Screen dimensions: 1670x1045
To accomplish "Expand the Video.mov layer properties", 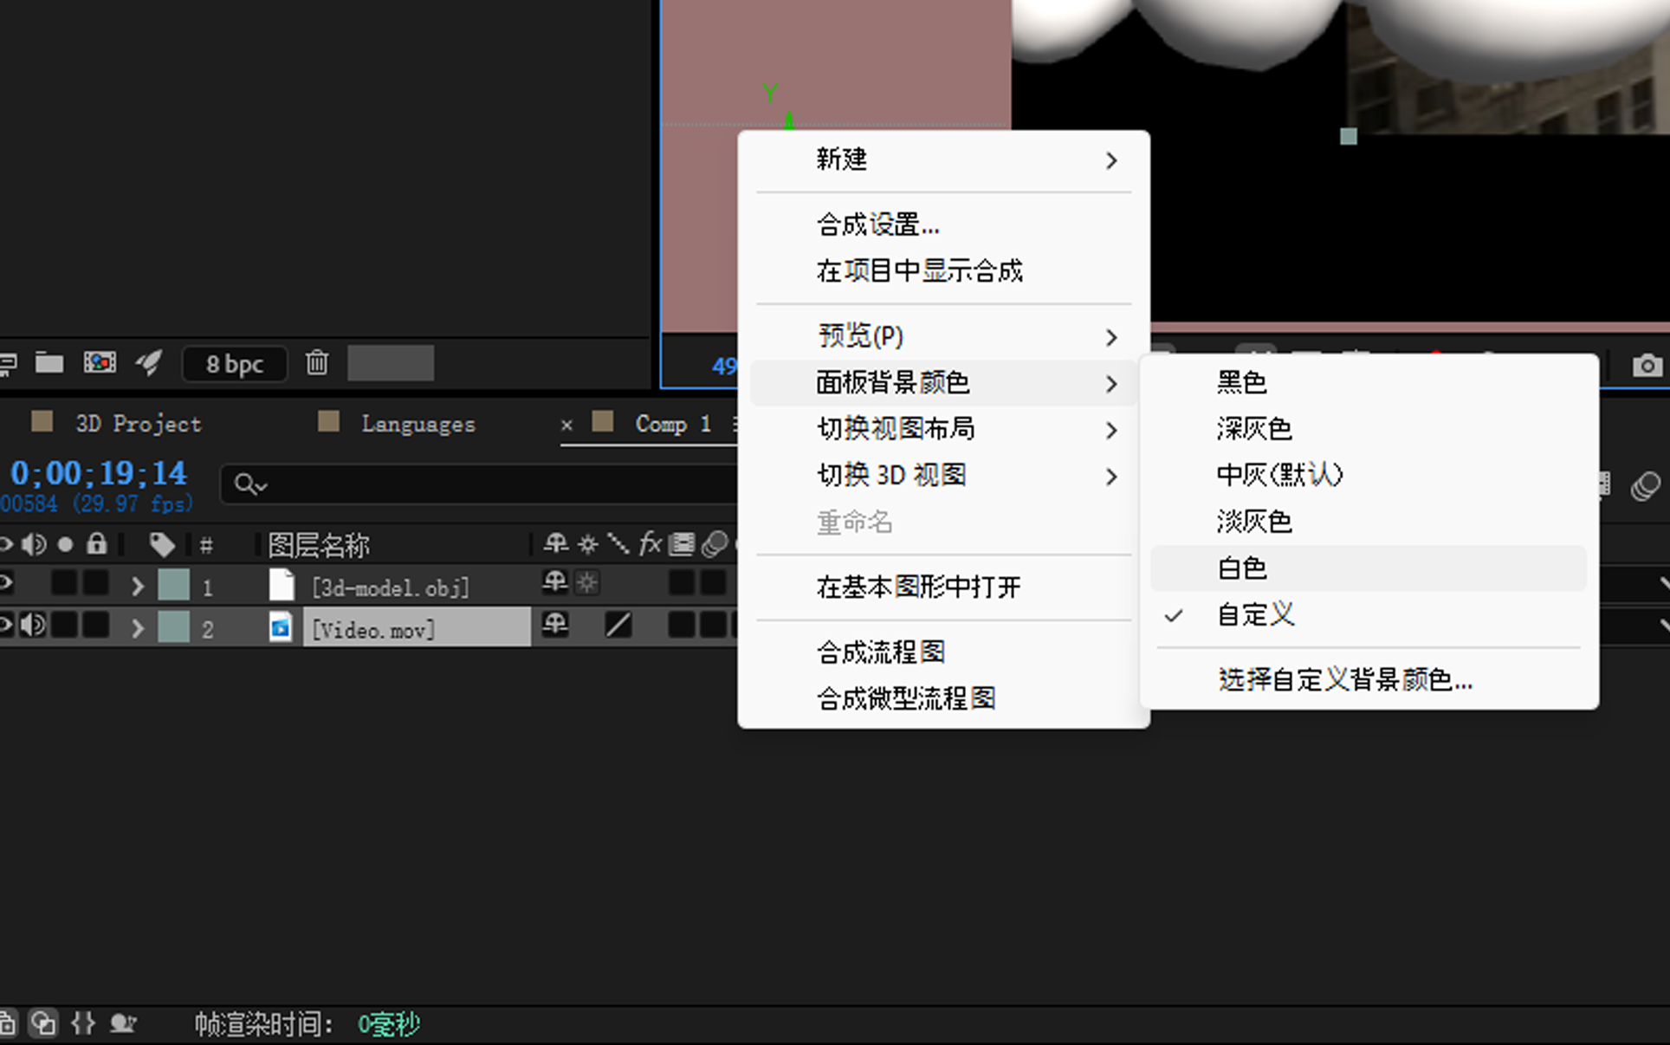I will 137,628.
